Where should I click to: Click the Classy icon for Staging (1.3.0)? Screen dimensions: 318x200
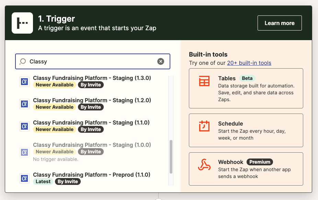click(x=24, y=82)
